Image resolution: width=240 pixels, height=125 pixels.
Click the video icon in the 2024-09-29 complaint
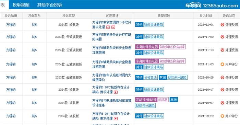coord(116,118)
